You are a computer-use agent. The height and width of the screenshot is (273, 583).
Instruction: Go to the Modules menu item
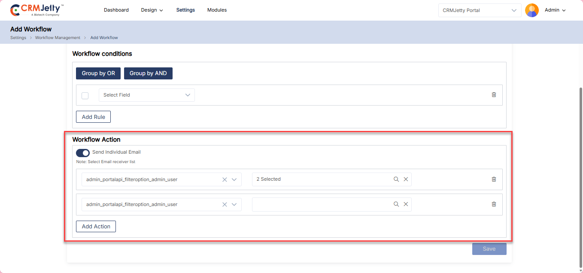tap(217, 10)
